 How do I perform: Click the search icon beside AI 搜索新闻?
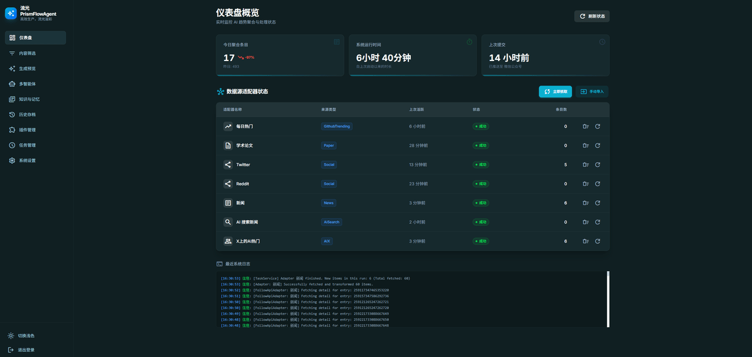coord(228,222)
